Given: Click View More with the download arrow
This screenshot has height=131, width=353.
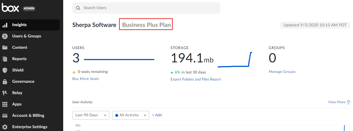Looking at the screenshot, I should [x=339, y=102].
